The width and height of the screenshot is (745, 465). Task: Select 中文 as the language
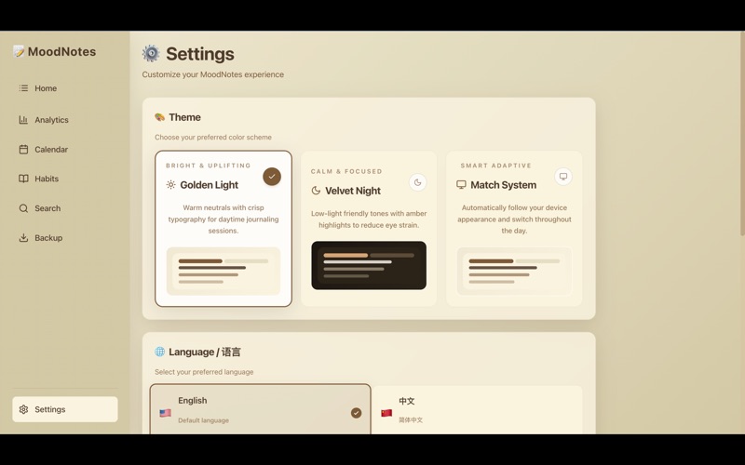478,410
